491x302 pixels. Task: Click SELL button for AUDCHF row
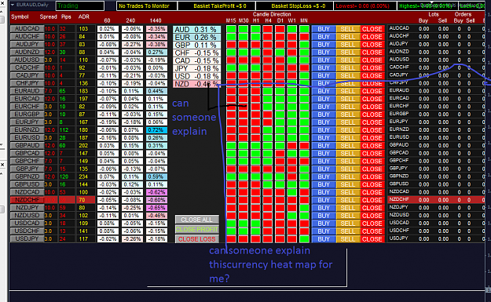coord(347,37)
